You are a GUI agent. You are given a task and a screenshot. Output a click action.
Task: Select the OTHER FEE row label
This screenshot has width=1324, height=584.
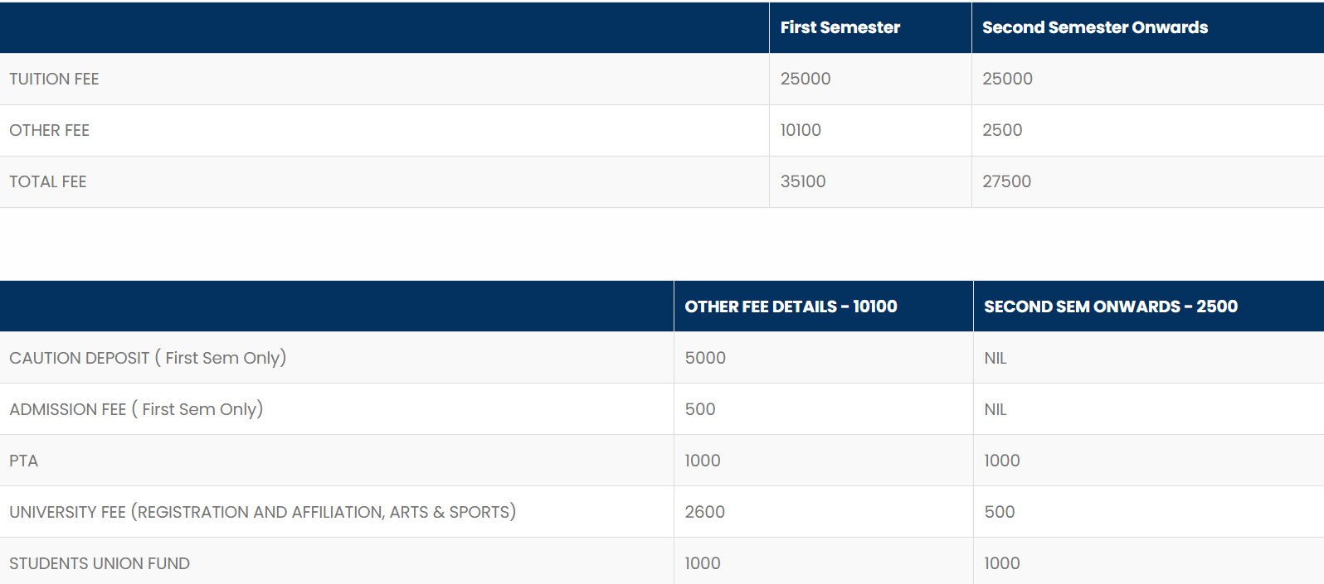pos(49,130)
